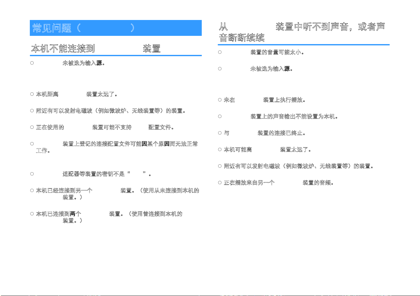Click the bullet circle before 装置的音量可能太小
Viewport: 420px width, 296px height.
(220, 52)
